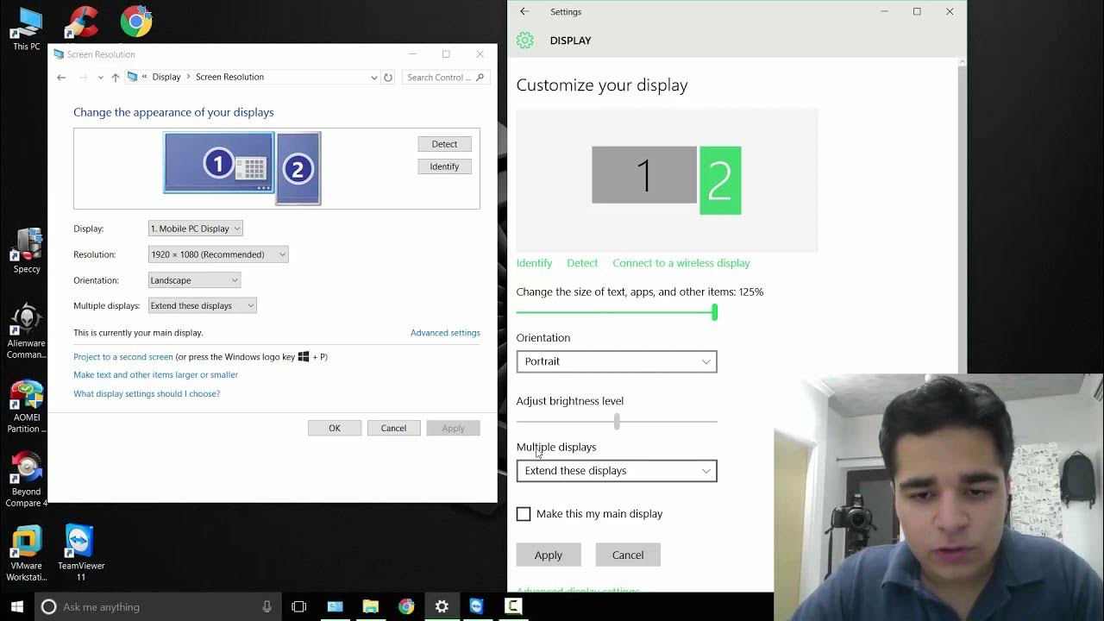Click the Display gear icon in Settings
This screenshot has width=1104, height=621.
[x=525, y=41]
